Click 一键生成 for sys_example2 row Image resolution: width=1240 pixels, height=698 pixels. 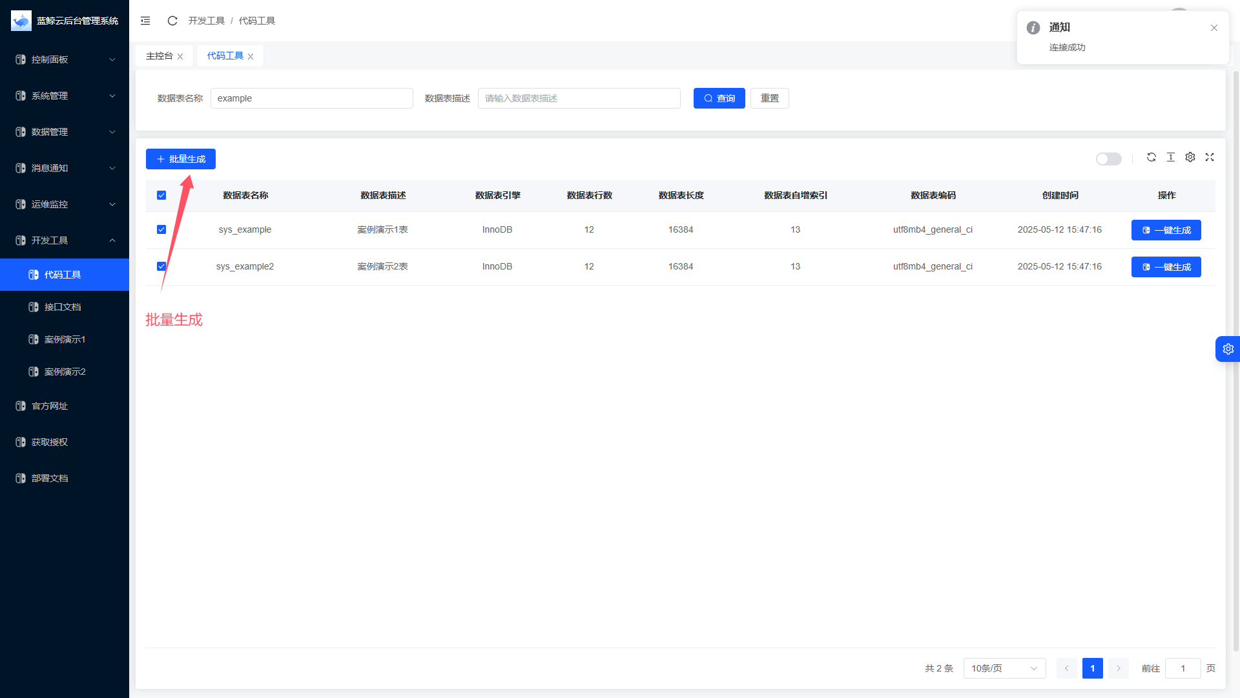(x=1166, y=267)
